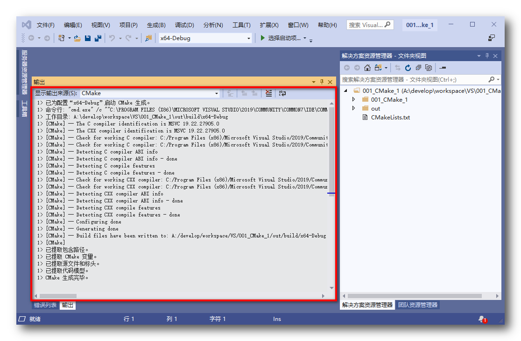Click the Visual Studio search box
Image resolution: width=521 pixels, height=341 pixels.
[x=370, y=25]
